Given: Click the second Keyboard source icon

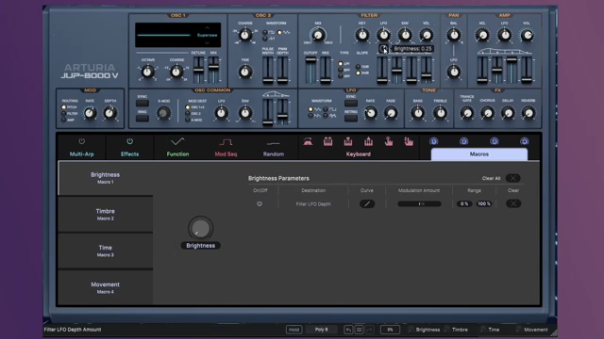Looking at the screenshot, I should [x=327, y=141].
